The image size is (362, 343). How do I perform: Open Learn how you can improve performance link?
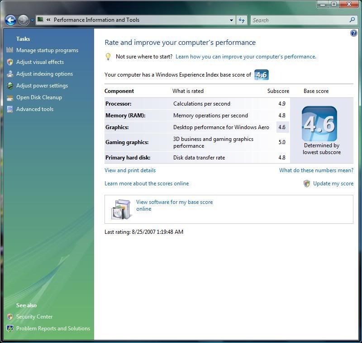pyautogui.click(x=246, y=57)
